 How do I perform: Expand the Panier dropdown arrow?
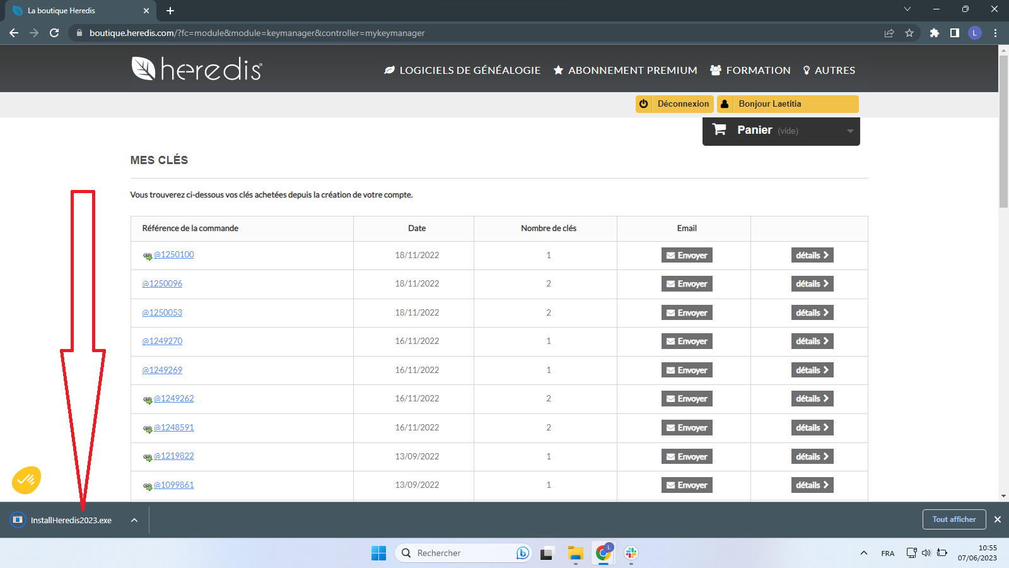pos(850,131)
